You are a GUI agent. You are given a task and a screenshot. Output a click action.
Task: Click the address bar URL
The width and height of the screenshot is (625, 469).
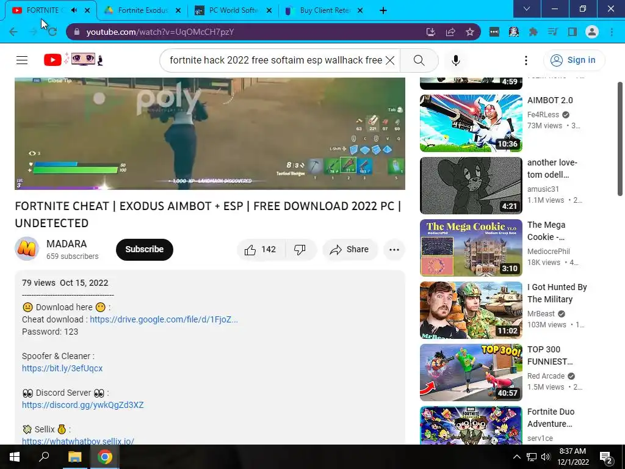click(x=160, y=32)
